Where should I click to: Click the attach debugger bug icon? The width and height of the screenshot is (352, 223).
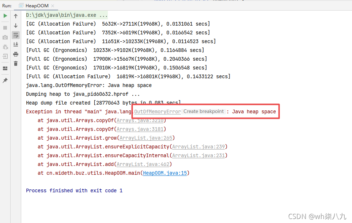(5, 47)
